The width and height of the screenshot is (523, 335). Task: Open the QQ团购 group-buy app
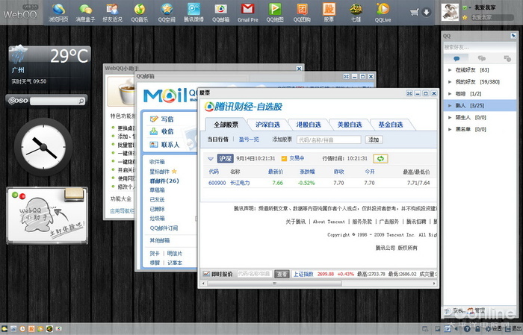coord(302,13)
